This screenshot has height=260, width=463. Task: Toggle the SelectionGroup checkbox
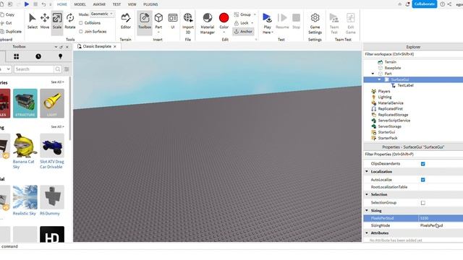[422, 203]
